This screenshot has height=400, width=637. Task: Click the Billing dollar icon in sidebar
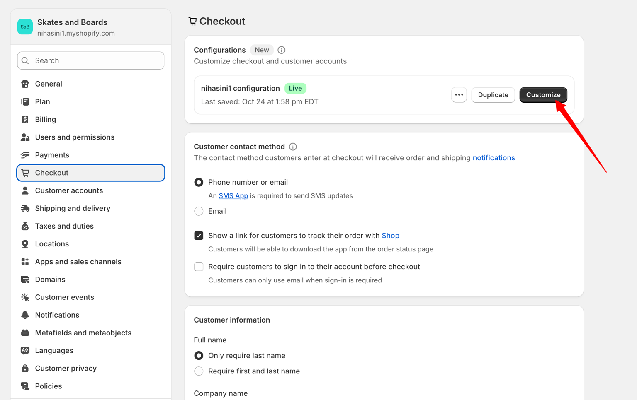(x=25, y=120)
